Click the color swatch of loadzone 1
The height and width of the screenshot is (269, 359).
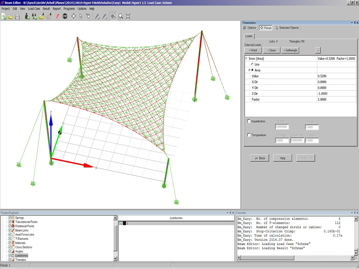click(x=125, y=223)
